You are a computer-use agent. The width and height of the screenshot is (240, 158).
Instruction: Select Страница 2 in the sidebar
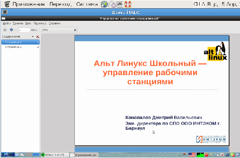point(20,47)
